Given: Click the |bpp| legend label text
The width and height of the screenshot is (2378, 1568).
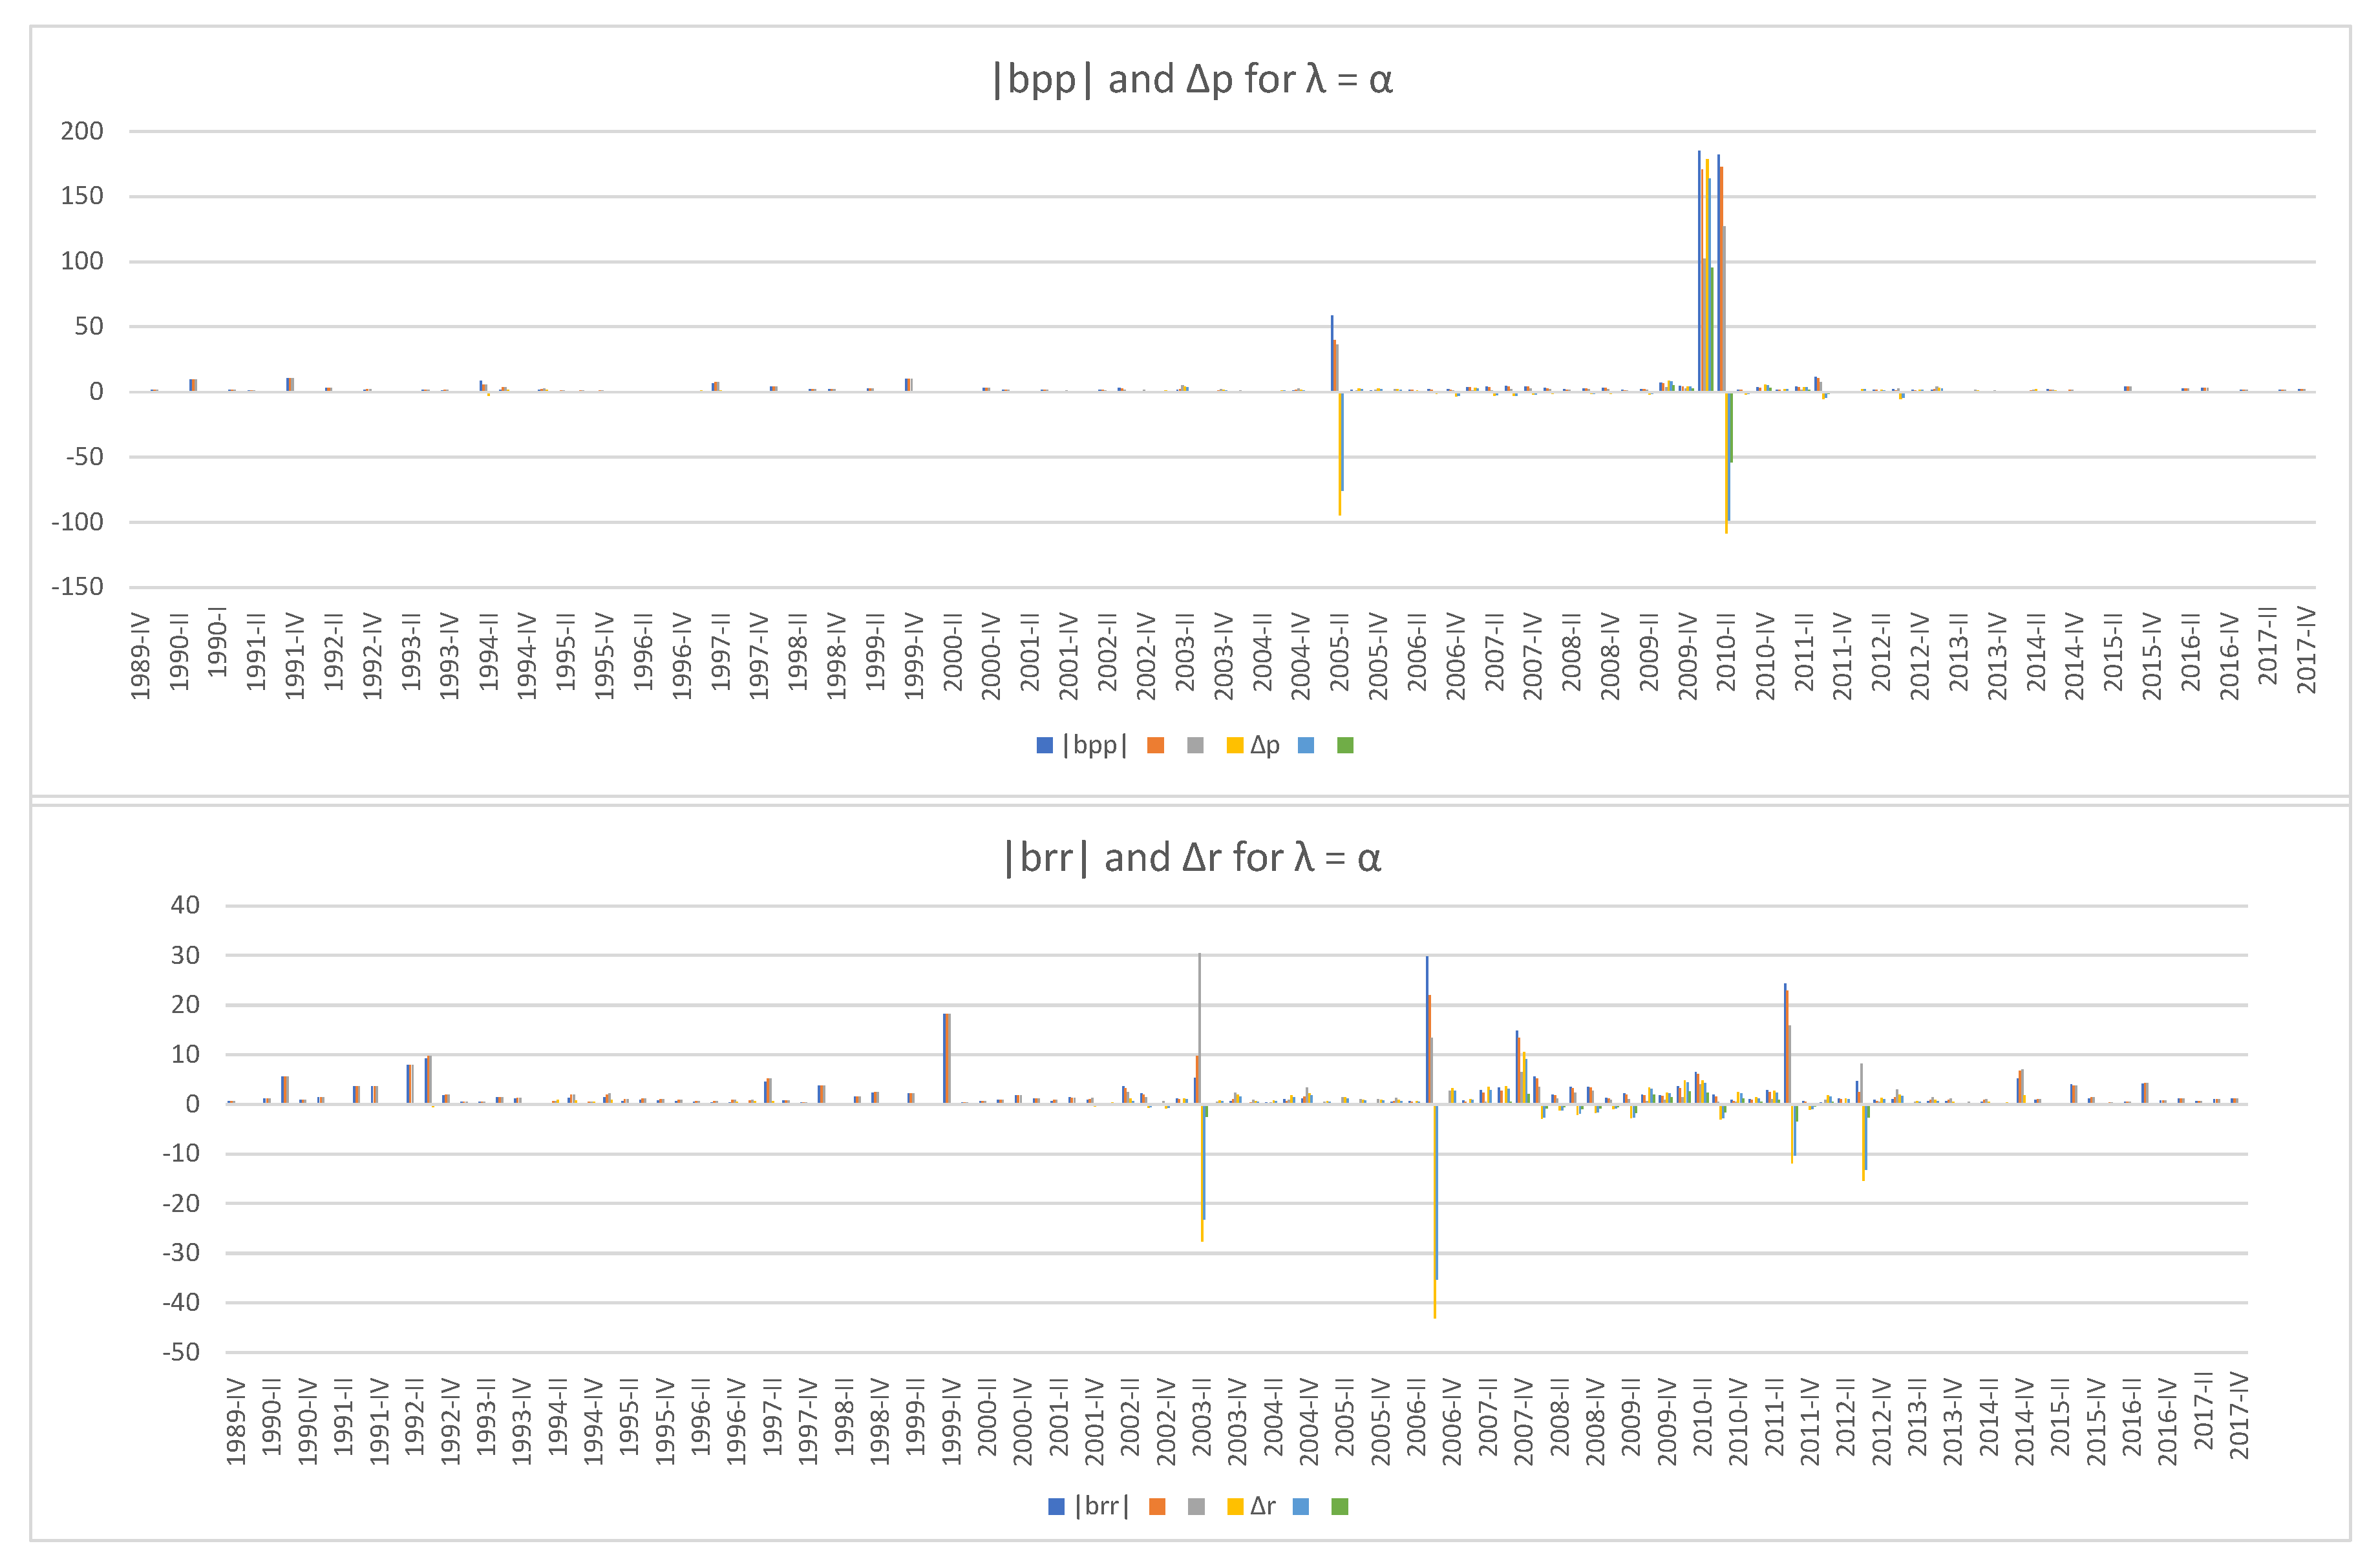Looking at the screenshot, I should (1094, 745).
